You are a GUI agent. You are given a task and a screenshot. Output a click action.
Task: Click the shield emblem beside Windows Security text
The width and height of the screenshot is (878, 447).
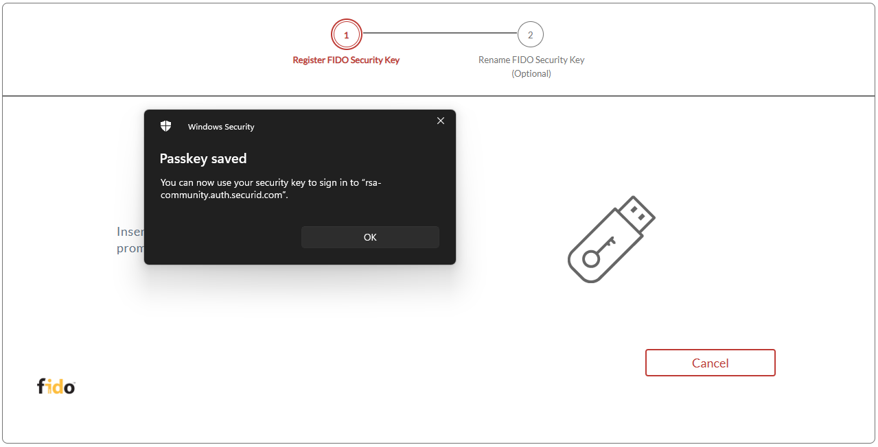click(165, 125)
